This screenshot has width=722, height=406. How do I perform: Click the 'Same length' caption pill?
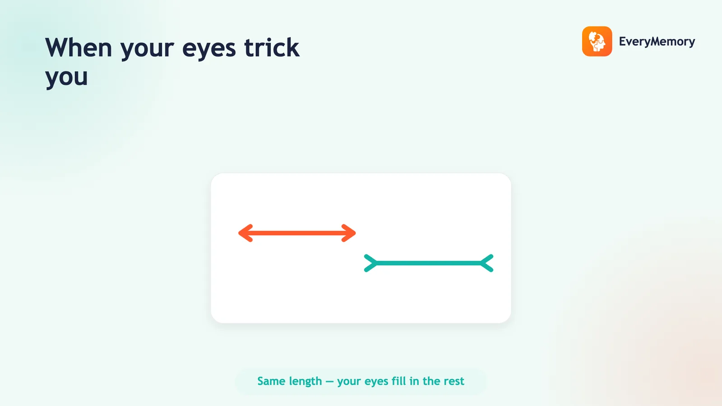[361, 382]
